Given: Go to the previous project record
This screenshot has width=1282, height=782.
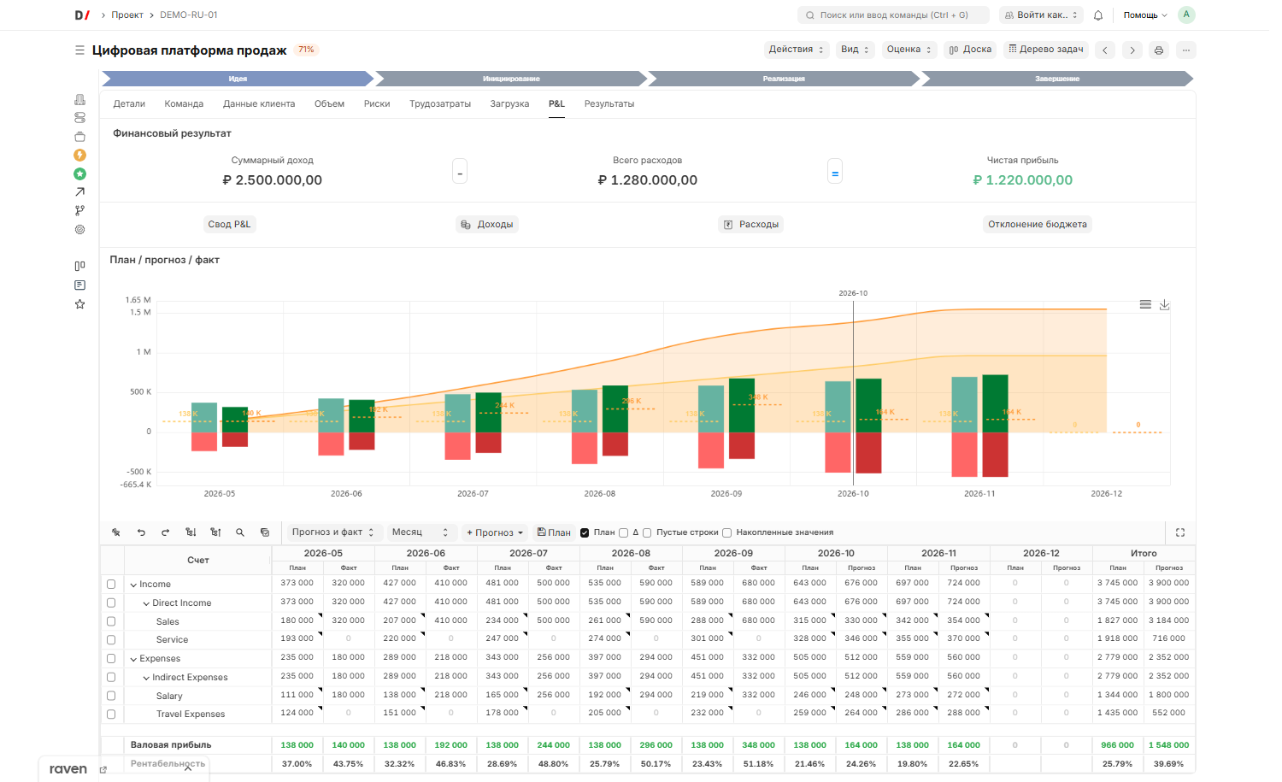Looking at the screenshot, I should (1105, 50).
